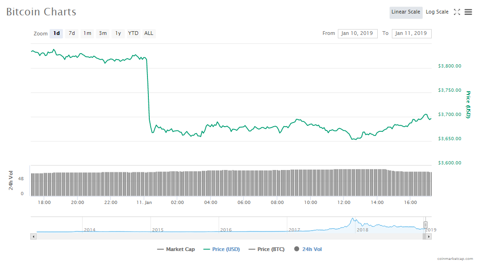This screenshot has width=481, height=265.
Task: Click the To date field
Action: click(411, 34)
